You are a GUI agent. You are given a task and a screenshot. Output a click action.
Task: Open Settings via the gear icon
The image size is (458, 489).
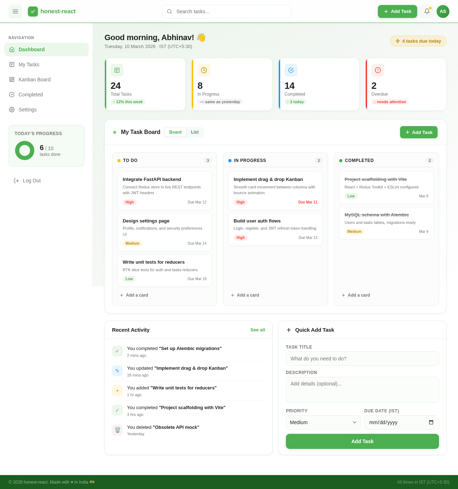point(12,110)
